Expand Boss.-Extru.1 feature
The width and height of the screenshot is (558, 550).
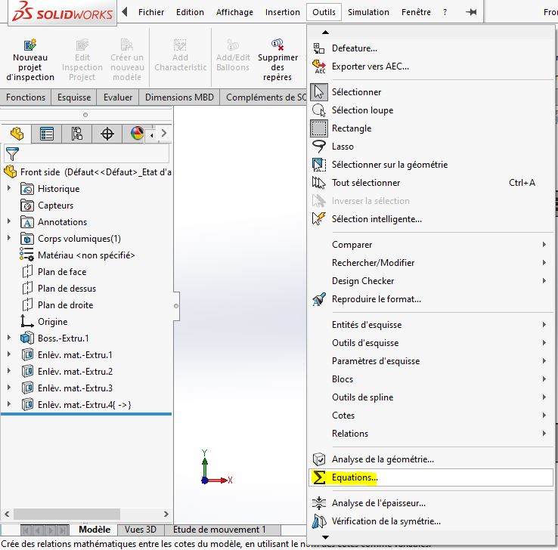click(x=9, y=338)
